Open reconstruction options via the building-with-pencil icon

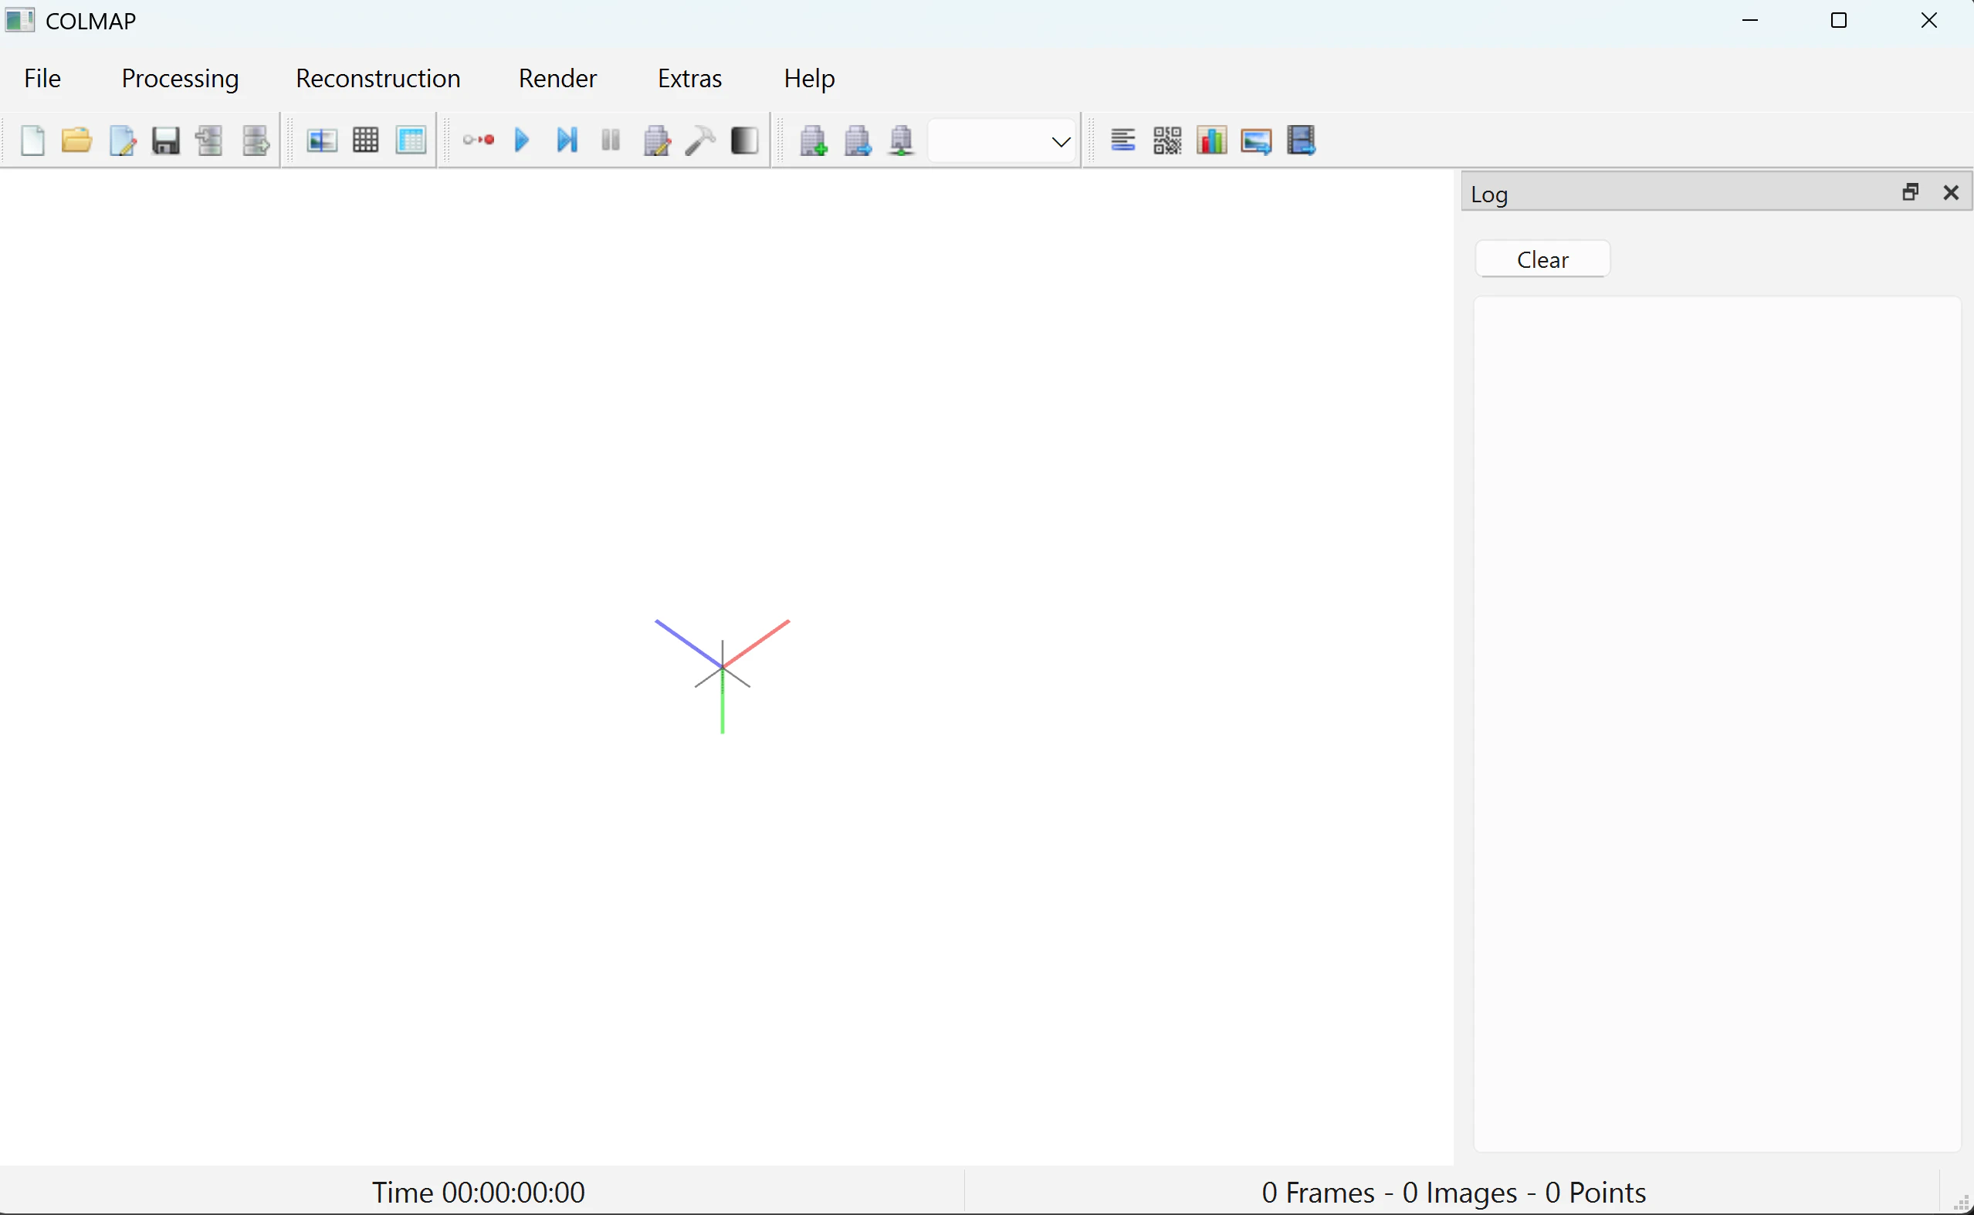tap(656, 140)
